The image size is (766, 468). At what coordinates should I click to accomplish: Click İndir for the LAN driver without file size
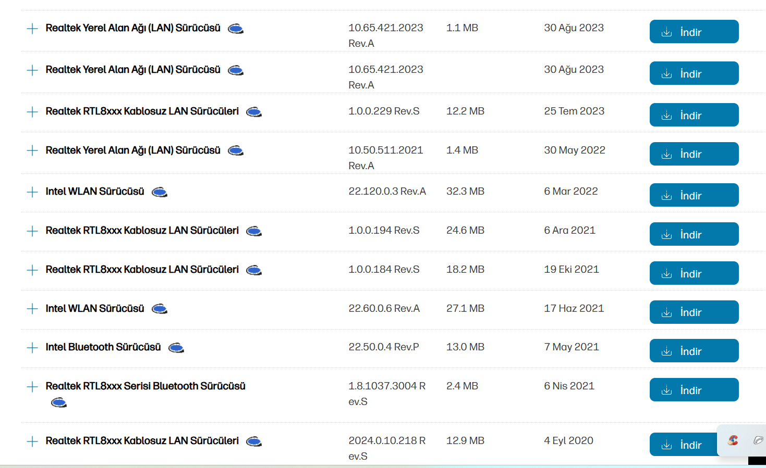click(694, 73)
